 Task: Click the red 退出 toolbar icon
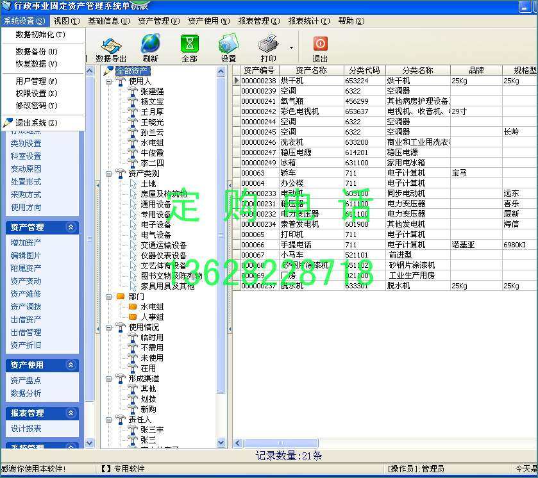[x=320, y=44]
